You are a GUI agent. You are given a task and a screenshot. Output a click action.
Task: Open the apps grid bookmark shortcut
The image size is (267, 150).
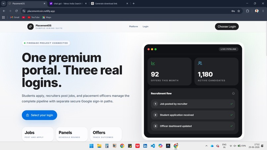(3, 17)
